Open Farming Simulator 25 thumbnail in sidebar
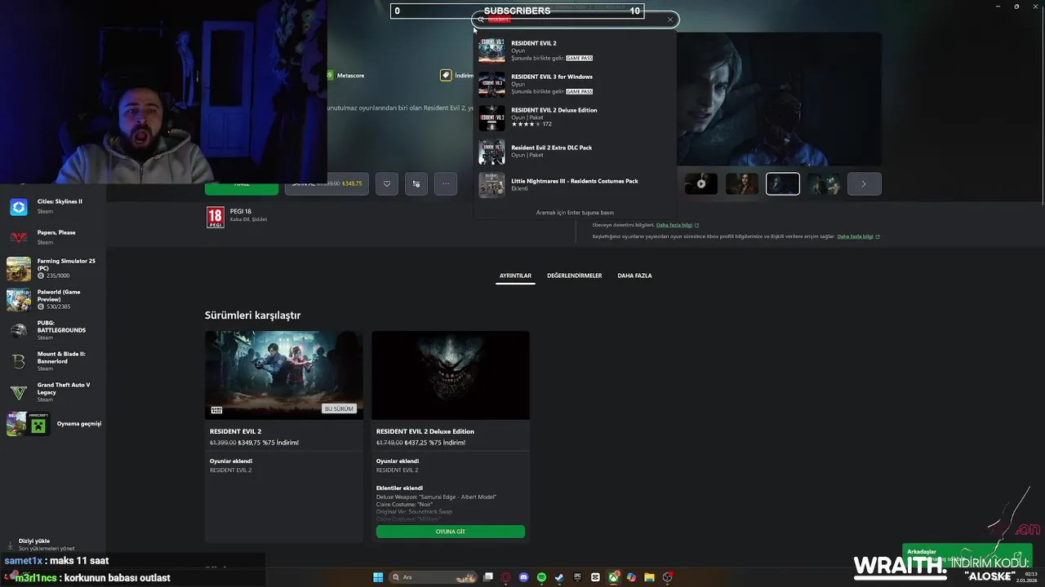 (19, 269)
